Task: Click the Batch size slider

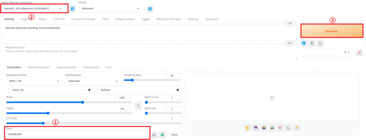Action: [163, 113]
